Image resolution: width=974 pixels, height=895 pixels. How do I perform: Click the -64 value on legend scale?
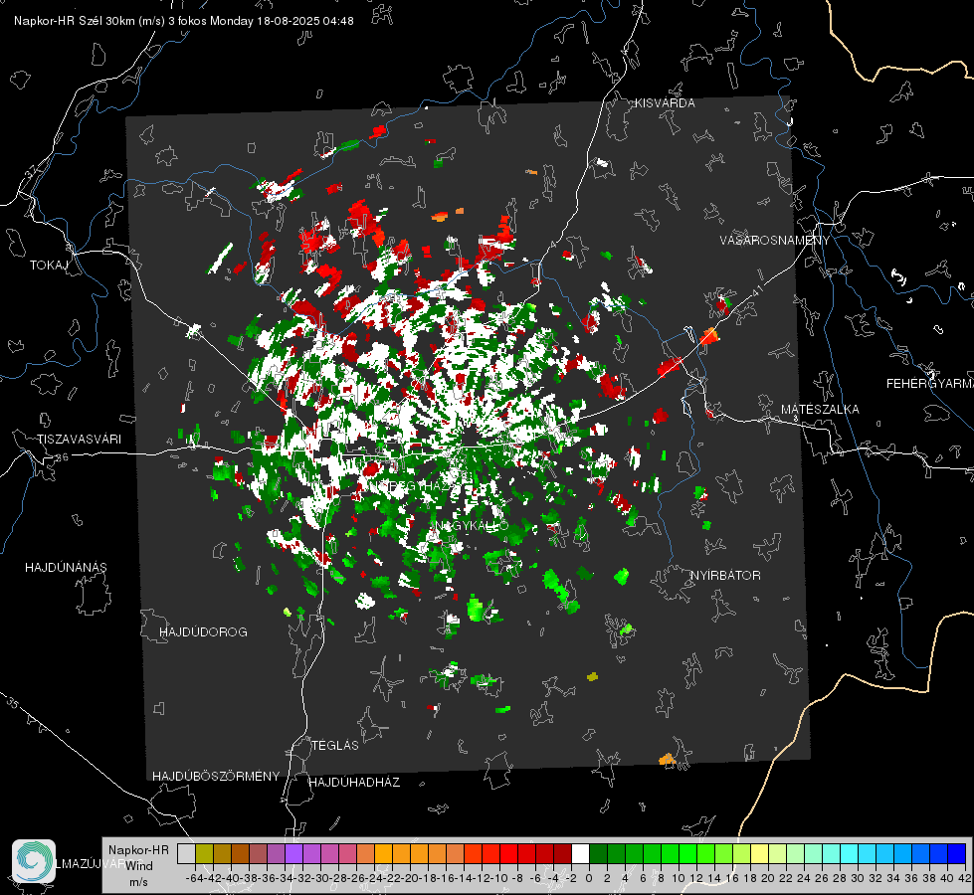pyautogui.click(x=194, y=878)
